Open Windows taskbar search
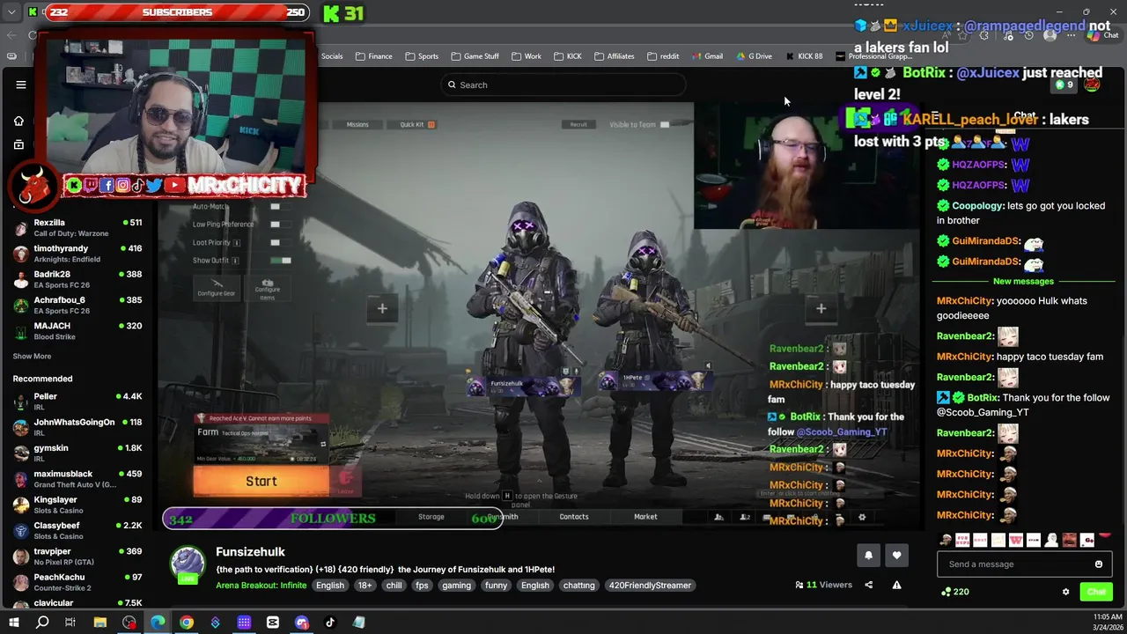1127x634 pixels. 42,623
